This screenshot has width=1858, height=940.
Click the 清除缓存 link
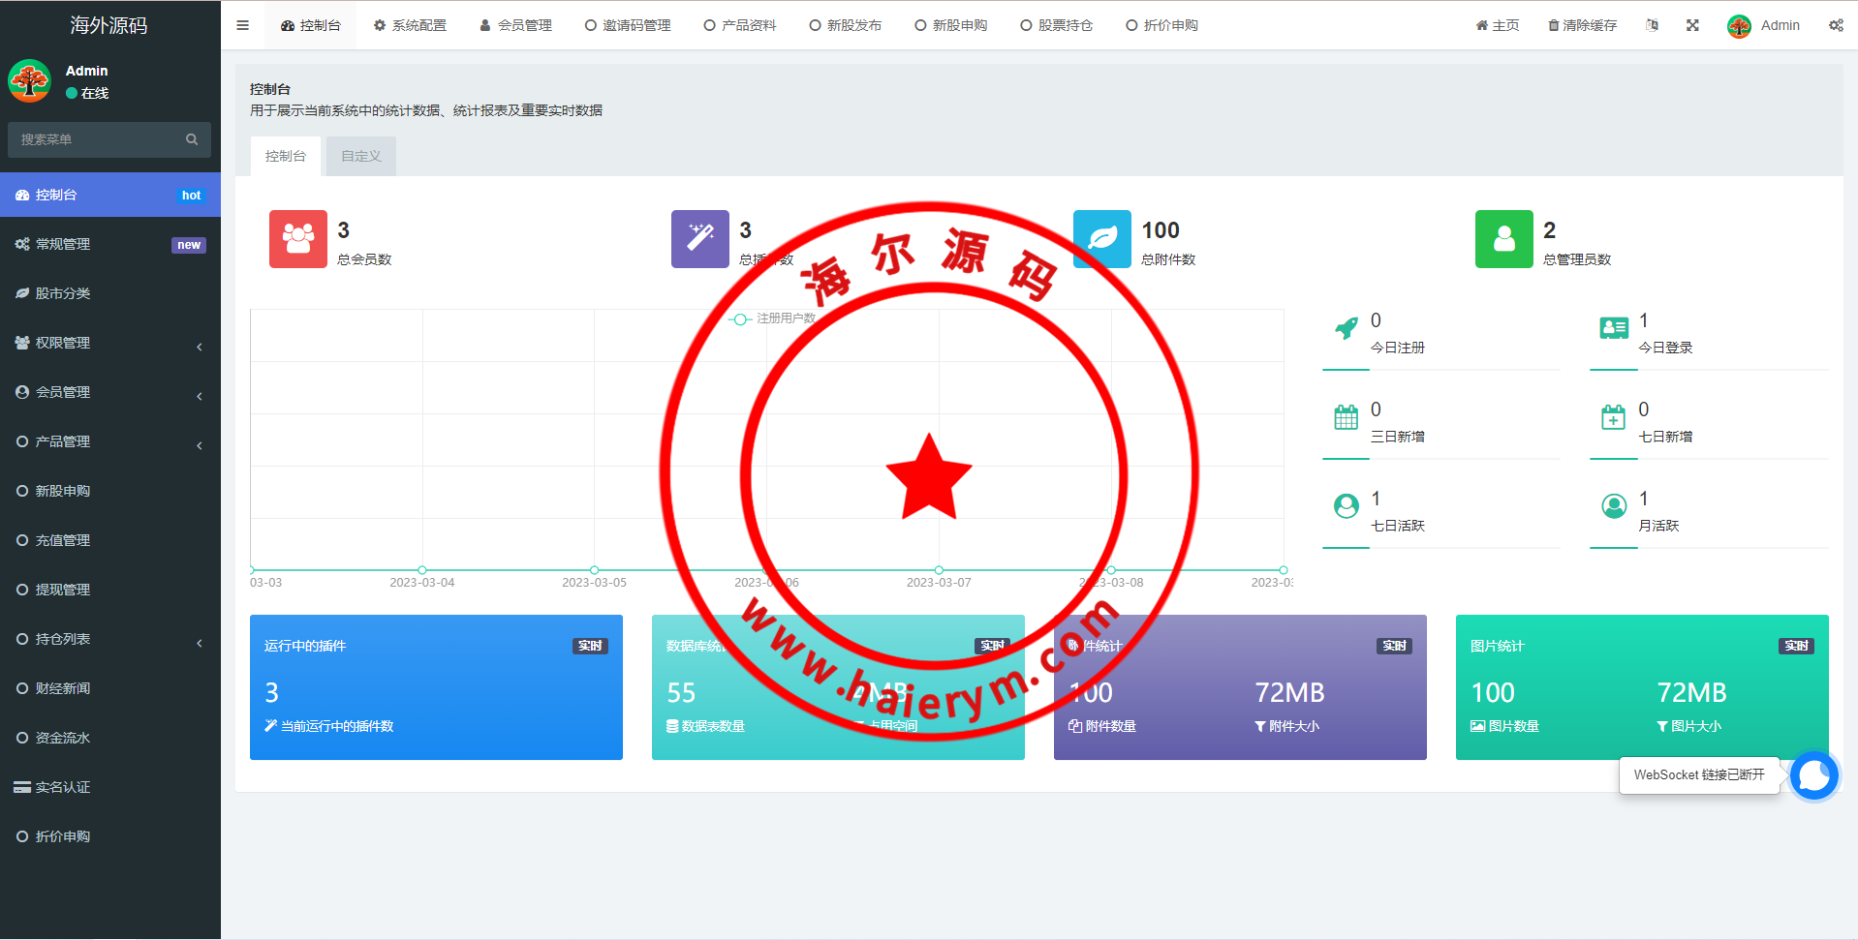tap(1582, 25)
